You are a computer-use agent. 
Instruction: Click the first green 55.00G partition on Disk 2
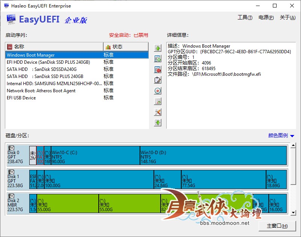point(68,203)
